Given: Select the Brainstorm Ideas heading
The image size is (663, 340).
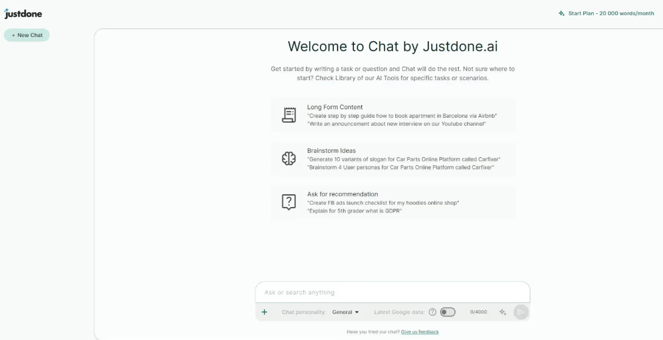Looking at the screenshot, I should [x=331, y=151].
